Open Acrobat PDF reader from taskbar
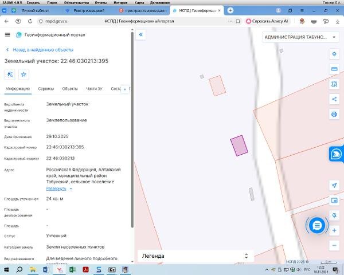This screenshot has height=275, width=344. 85,269
